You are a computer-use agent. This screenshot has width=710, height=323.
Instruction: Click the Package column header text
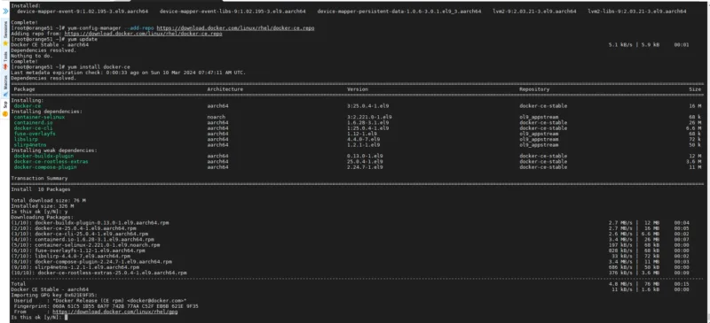(x=24, y=89)
